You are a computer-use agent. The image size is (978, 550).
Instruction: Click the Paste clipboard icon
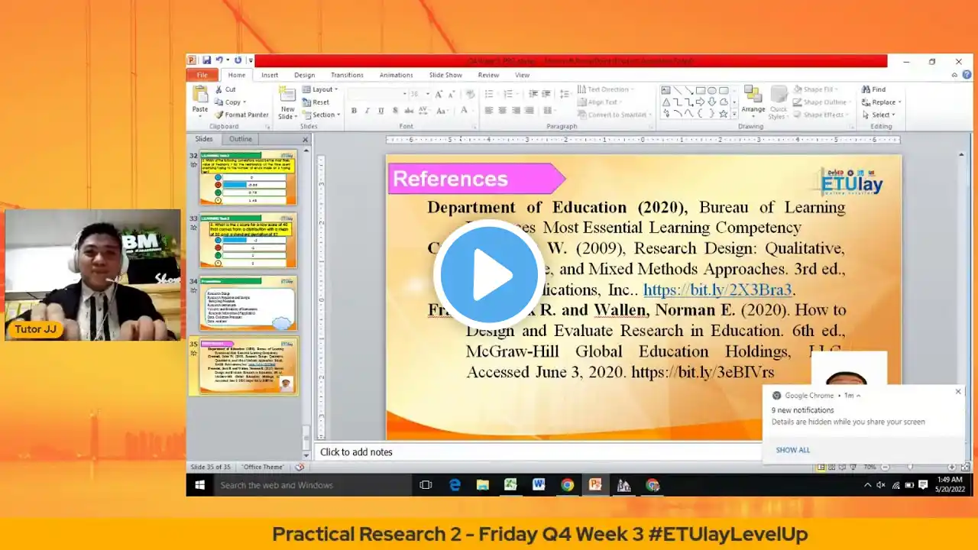coord(200,95)
